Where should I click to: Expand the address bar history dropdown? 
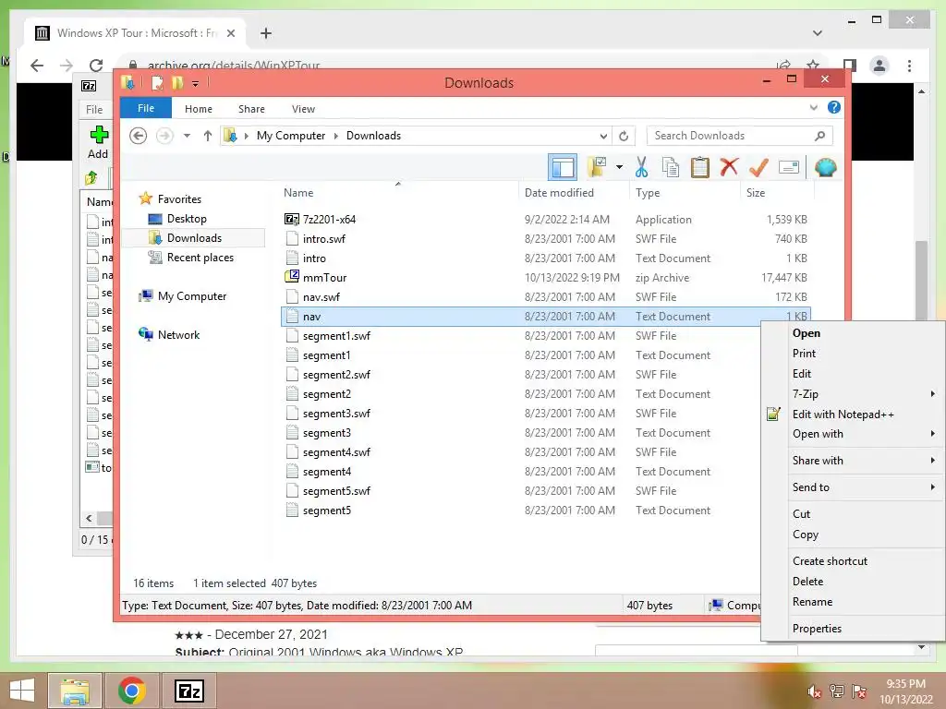point(603,136)
